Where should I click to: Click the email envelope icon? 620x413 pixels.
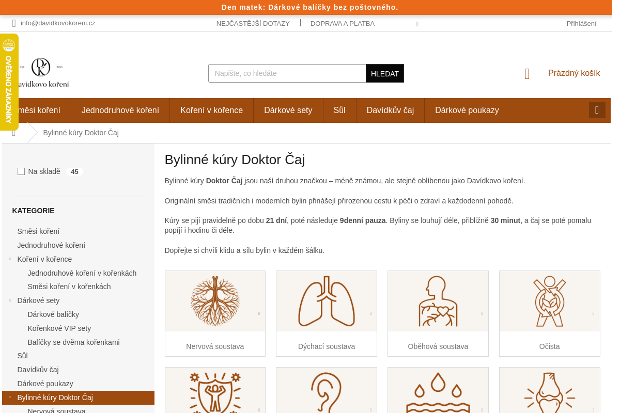coord(14,23)
